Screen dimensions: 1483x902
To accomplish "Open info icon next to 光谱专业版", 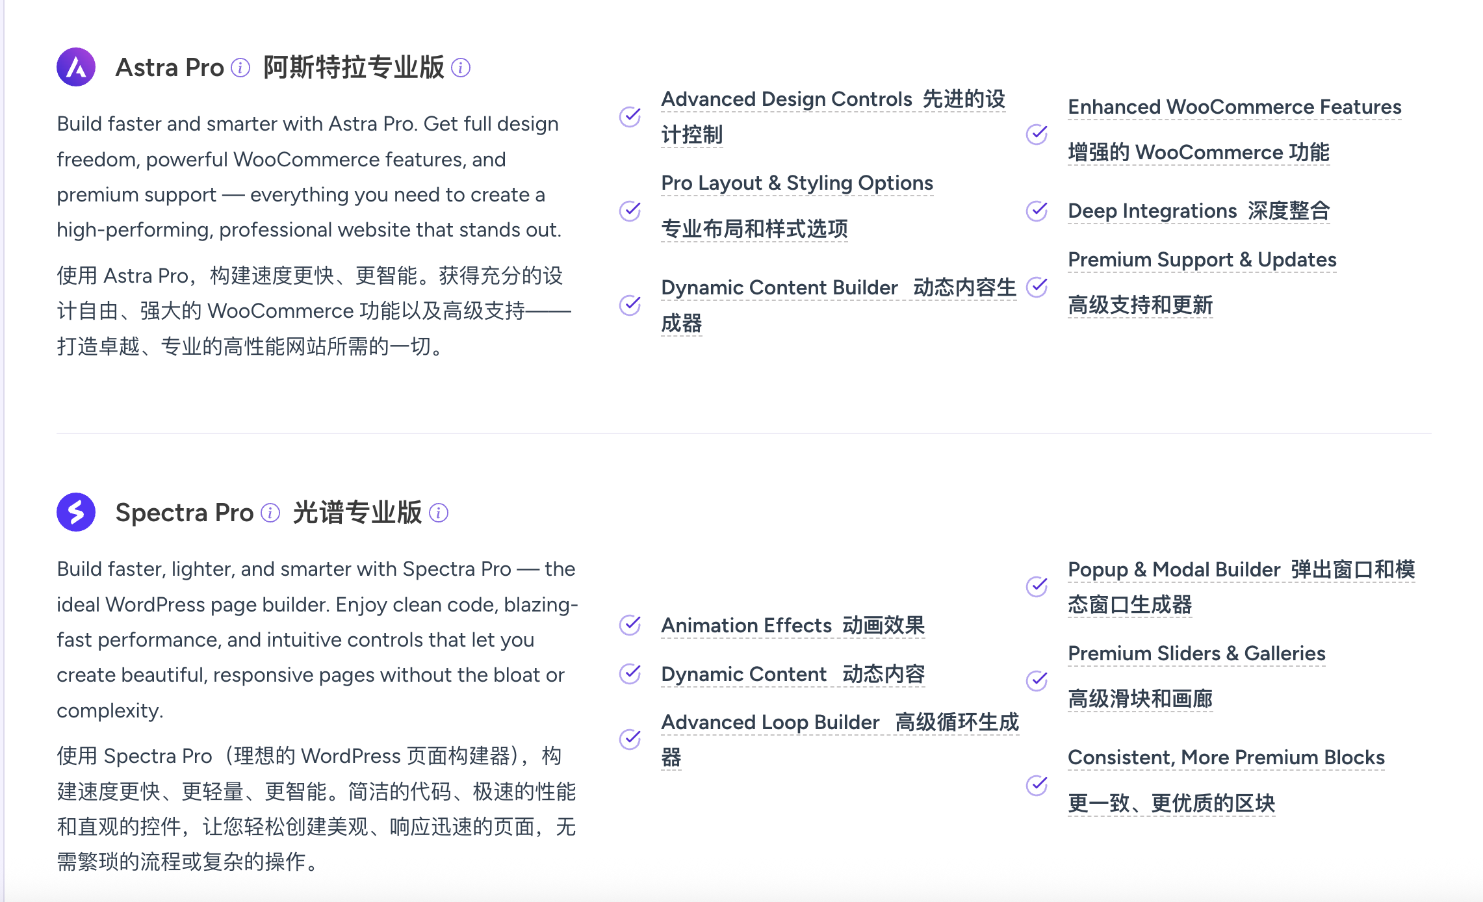I will [x=439, y=513].
